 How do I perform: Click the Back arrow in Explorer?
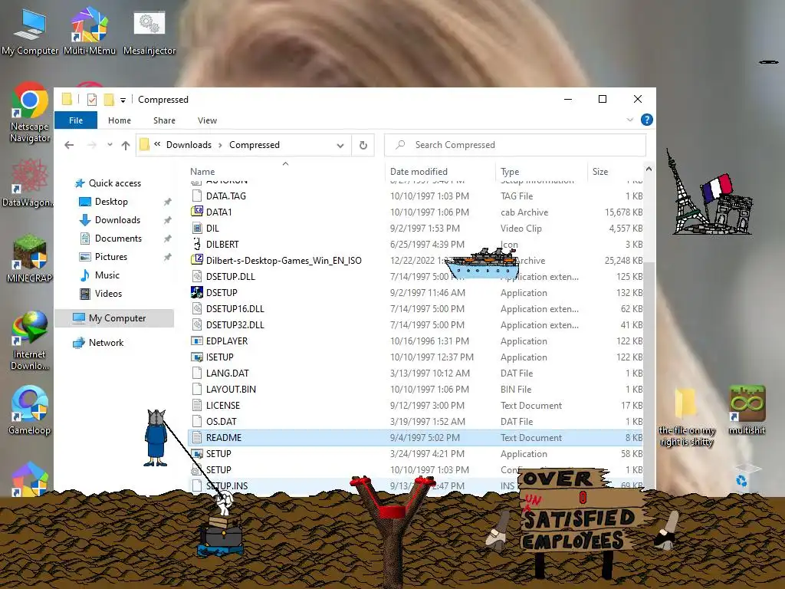pos(69,145)
